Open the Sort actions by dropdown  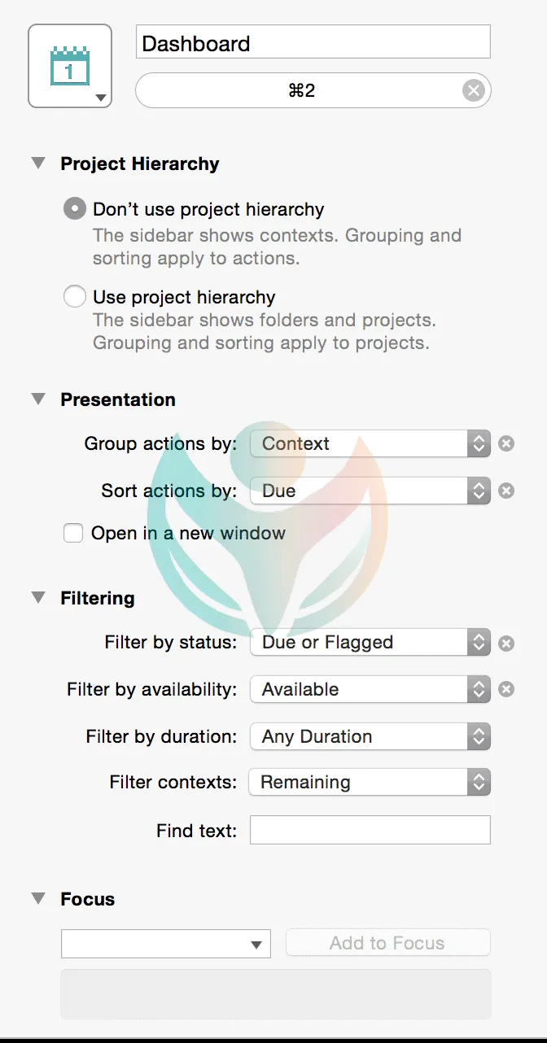point(370,491)
